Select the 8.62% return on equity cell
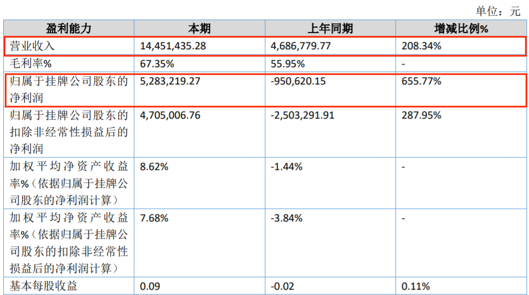 point(154,167)
